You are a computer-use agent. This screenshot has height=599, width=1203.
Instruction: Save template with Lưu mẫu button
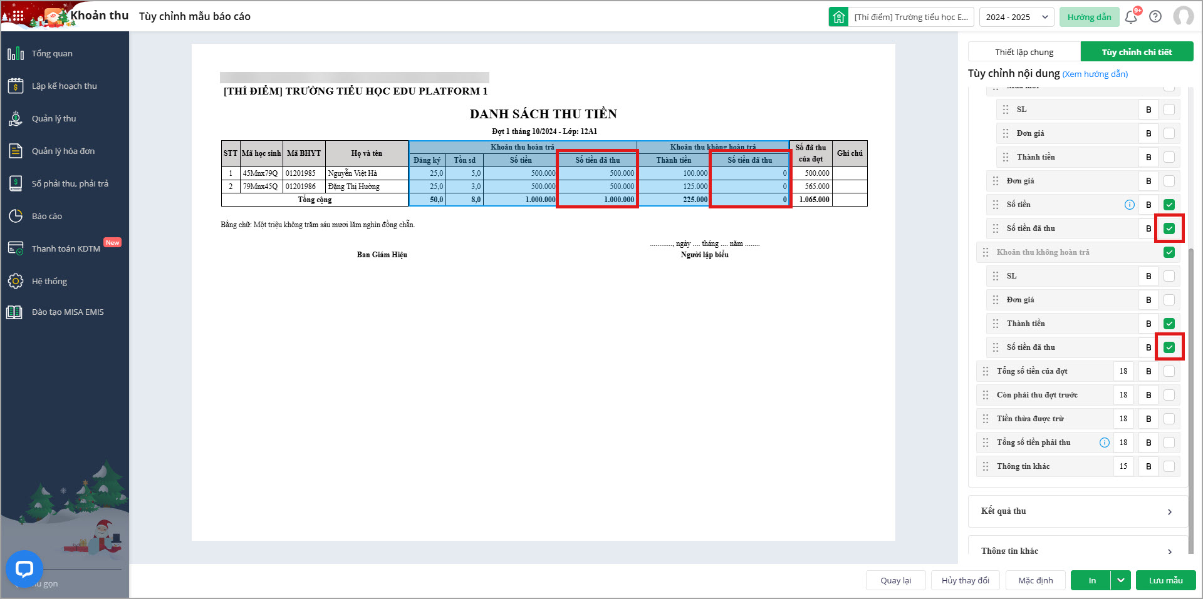click(1166, 580)
